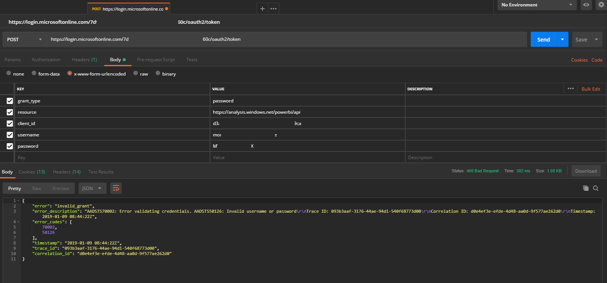Screen dimensions: 607x283
Task: Switch response view to Raw
Action: pos(37,188)
